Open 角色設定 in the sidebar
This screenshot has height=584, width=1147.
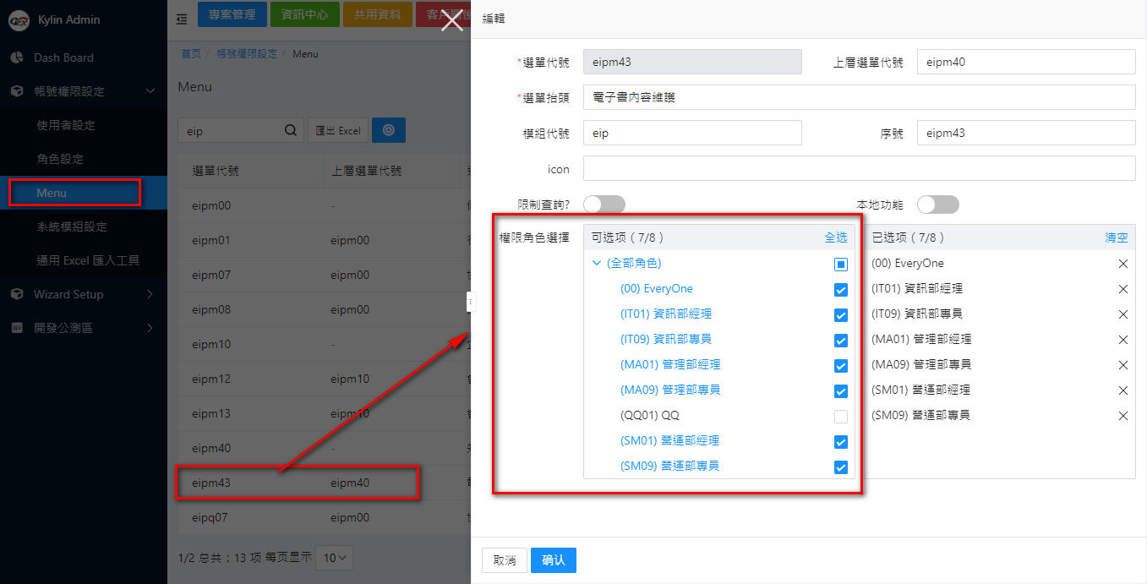pyautogui.click(x=60, y=159)
